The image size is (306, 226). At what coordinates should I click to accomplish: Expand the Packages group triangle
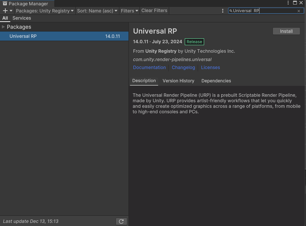(3, 27)
